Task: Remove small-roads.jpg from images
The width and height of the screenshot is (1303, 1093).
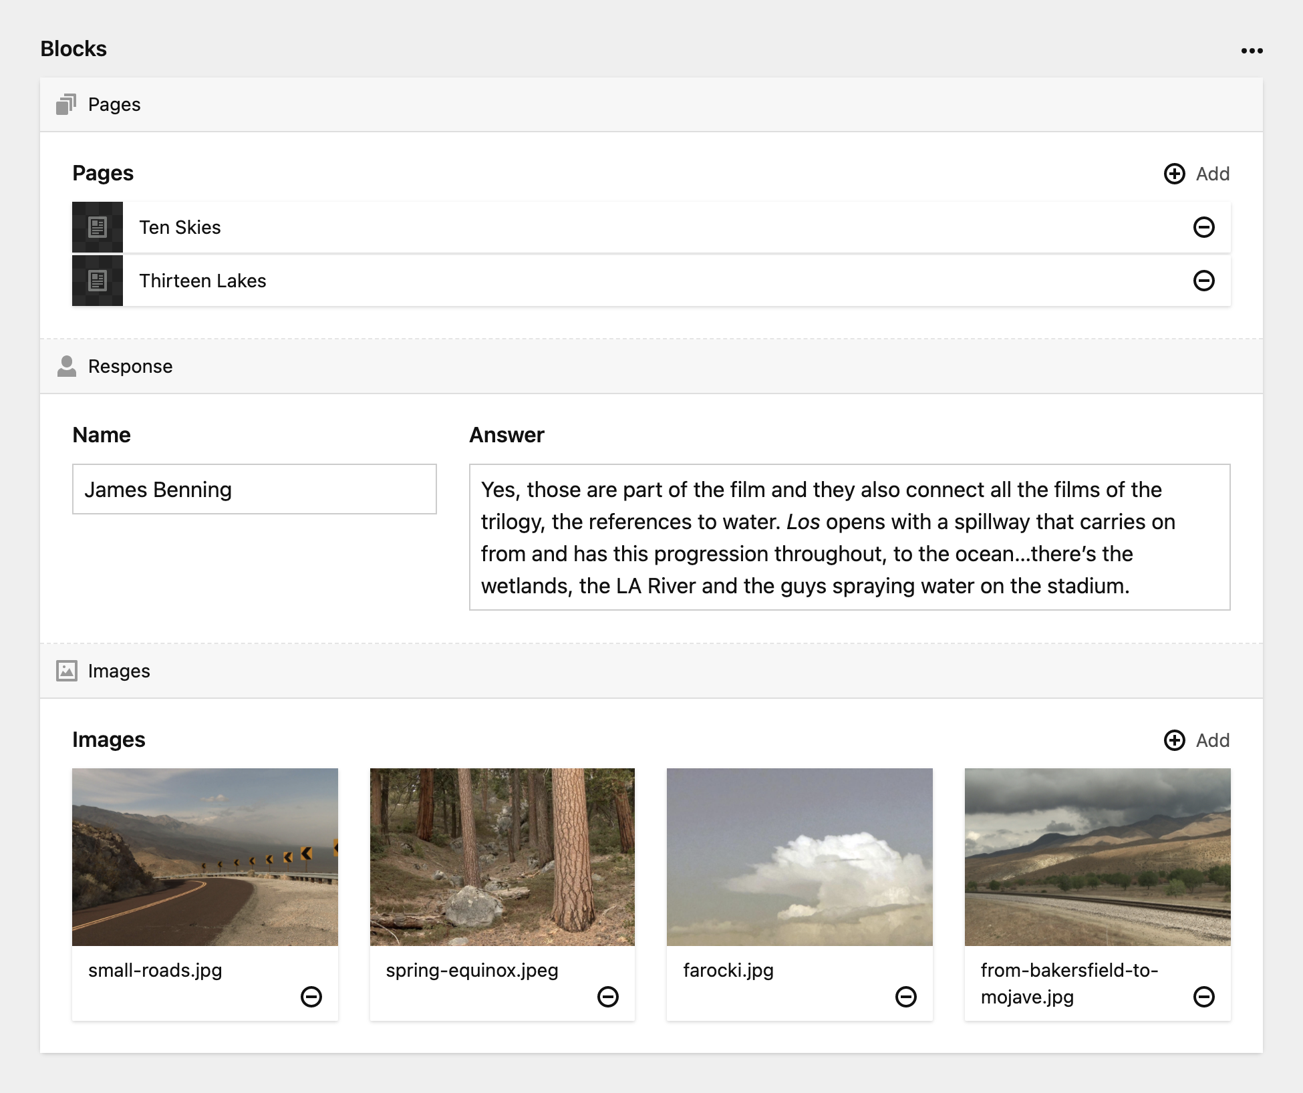Action: (311, 997)
